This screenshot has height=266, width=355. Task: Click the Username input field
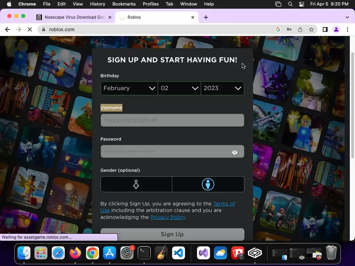172,120
